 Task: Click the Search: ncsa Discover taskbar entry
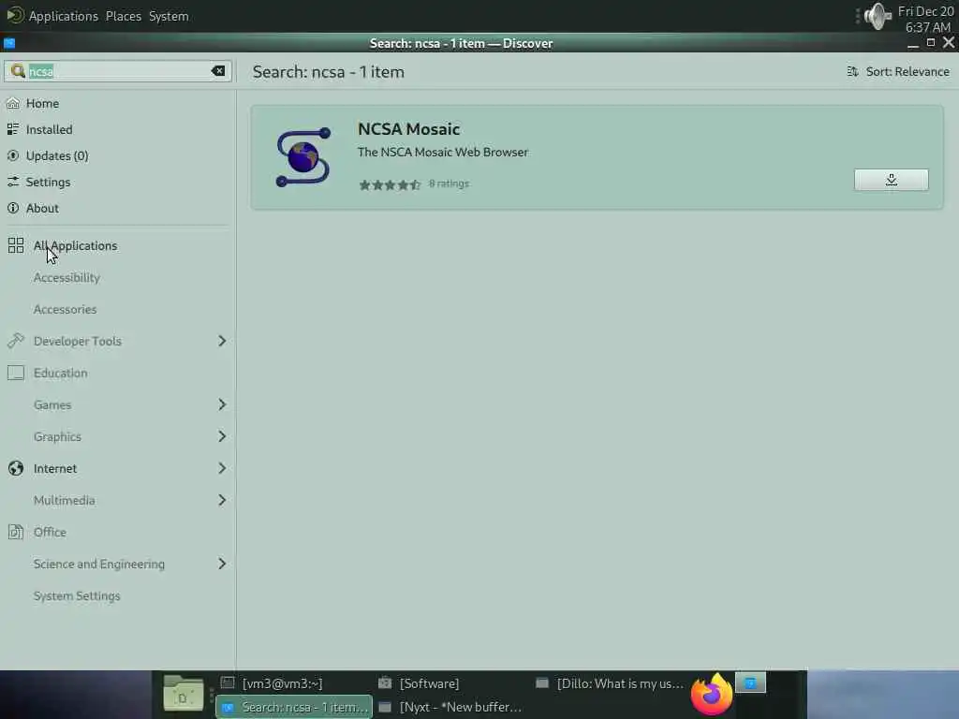point(293,707)
